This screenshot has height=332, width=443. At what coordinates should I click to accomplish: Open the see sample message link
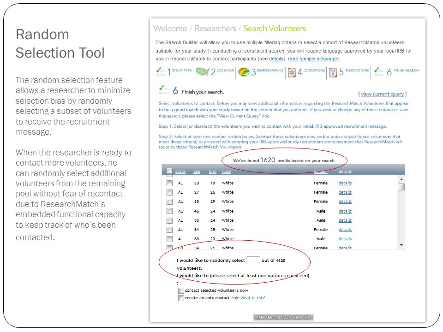[x=313, y=59]
